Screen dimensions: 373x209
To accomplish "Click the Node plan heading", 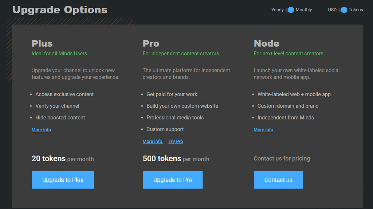I will [267, 43].
